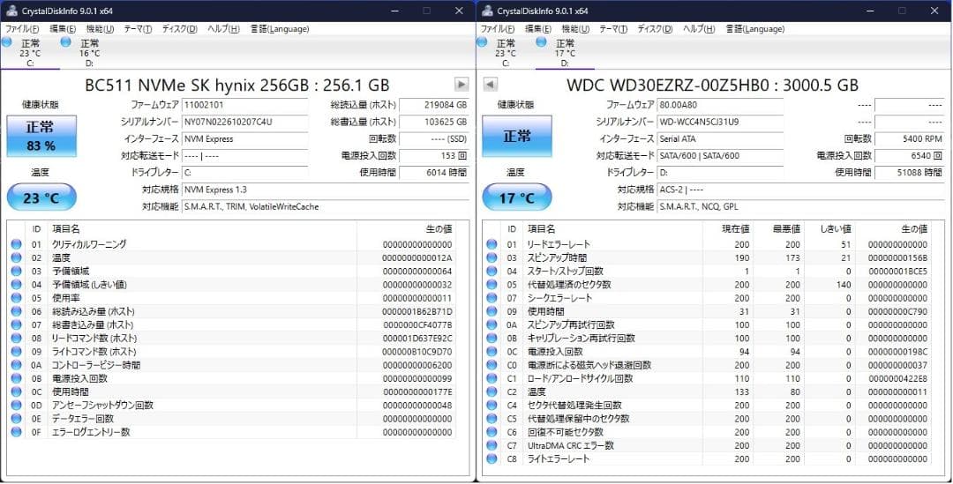Open ファイル menu in left window
The width and height of the screenshot is (953, 484).
[22, 29]
